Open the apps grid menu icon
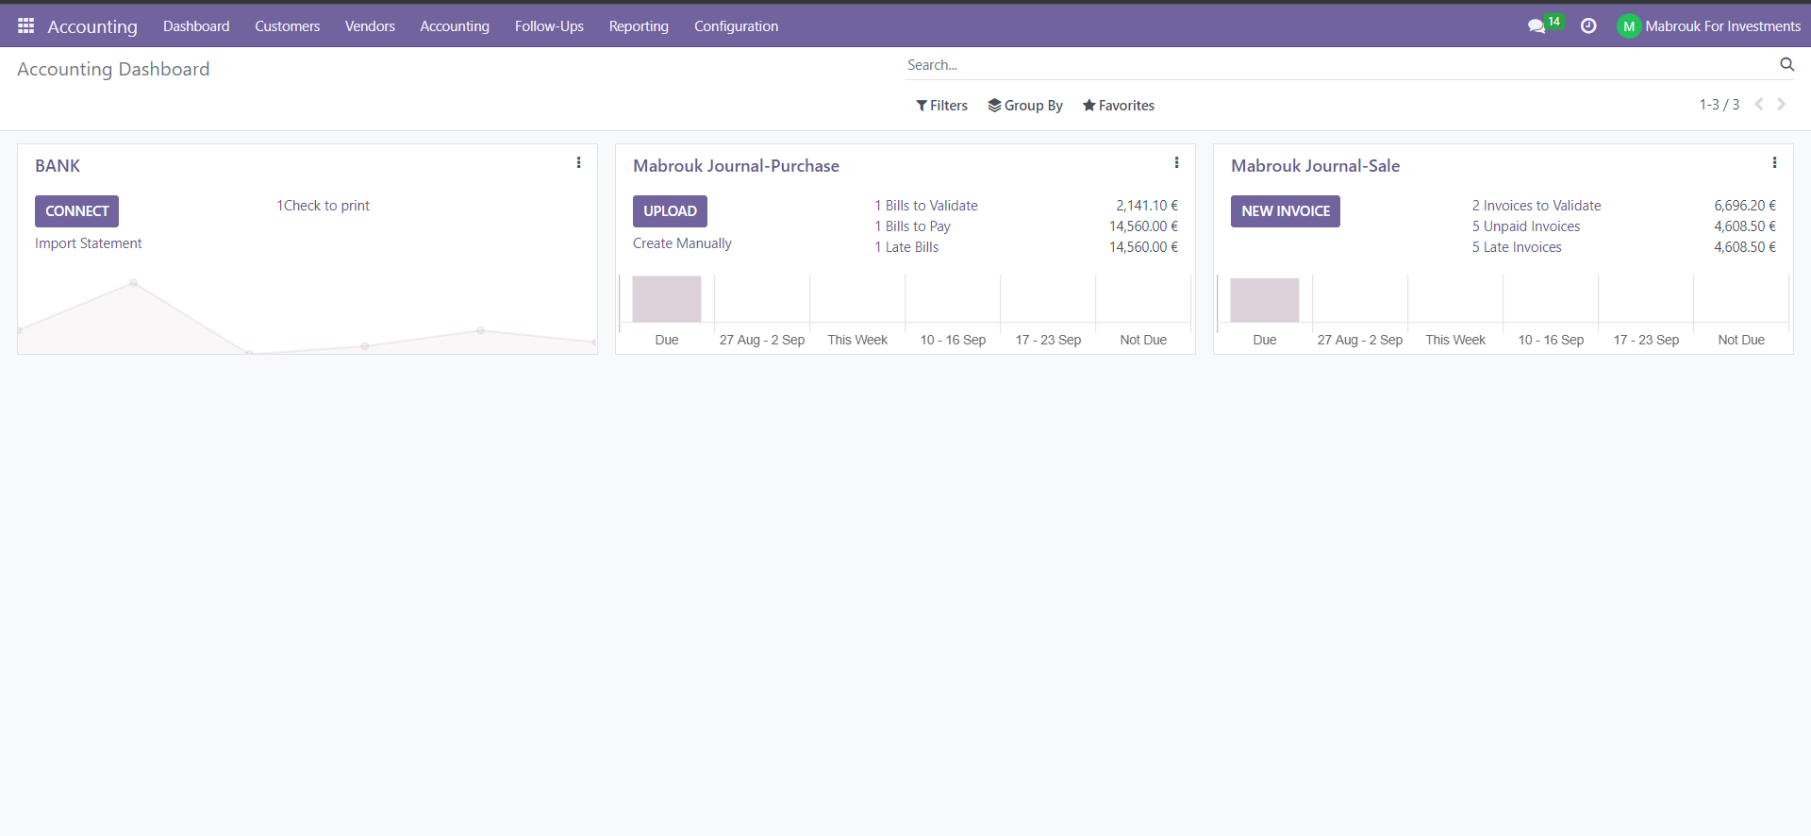 click(x=25, y=25)
